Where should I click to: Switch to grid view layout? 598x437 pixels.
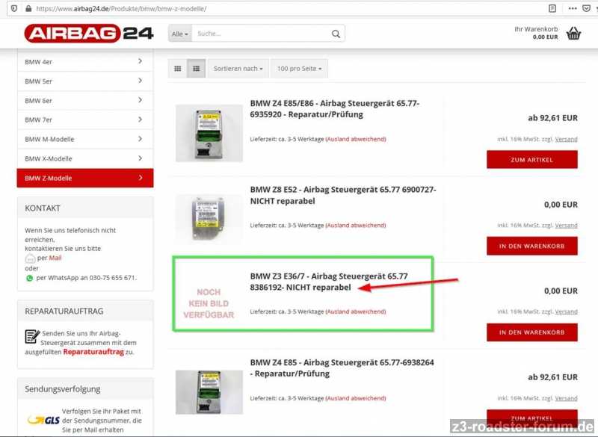pos(178,69)
